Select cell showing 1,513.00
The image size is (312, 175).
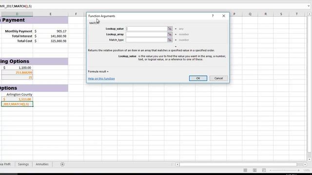point(17,99)
